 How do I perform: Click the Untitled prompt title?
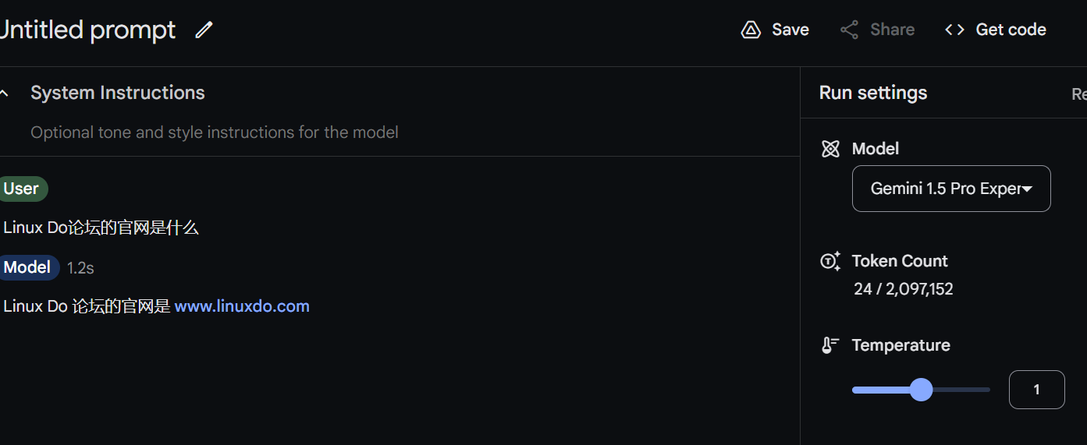click(87, 30)
